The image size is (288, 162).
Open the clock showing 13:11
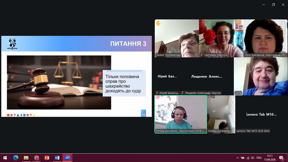click(270, 158)
